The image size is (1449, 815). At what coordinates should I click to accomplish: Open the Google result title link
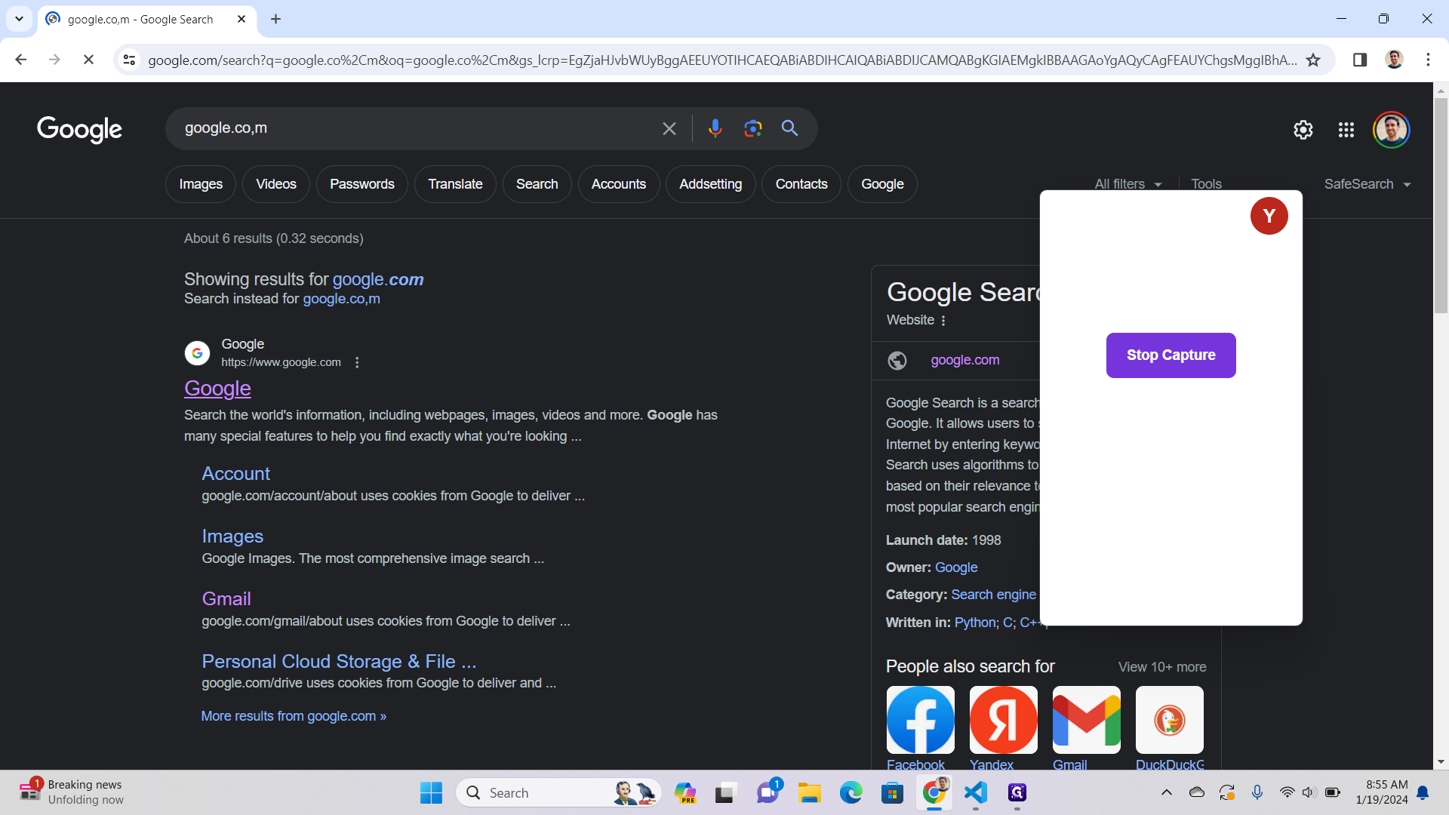click(217, 388)
